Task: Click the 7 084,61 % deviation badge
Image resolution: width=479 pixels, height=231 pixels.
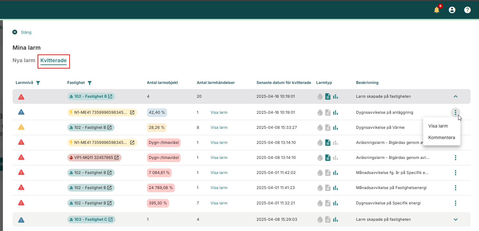Action: (x=159, y=173)
